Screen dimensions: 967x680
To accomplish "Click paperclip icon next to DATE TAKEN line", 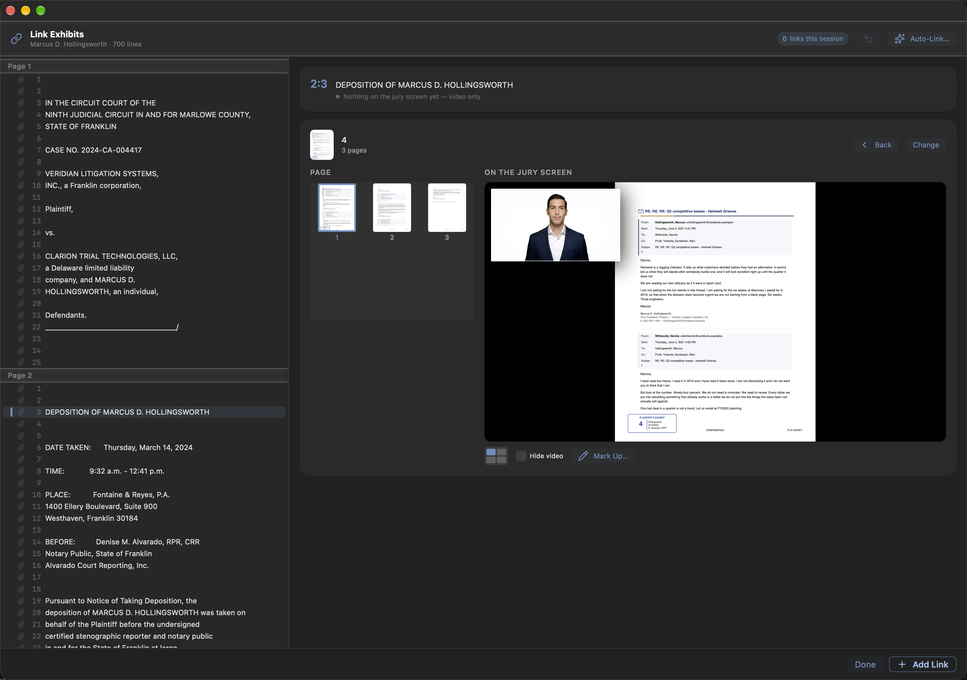I will (21, 448).
